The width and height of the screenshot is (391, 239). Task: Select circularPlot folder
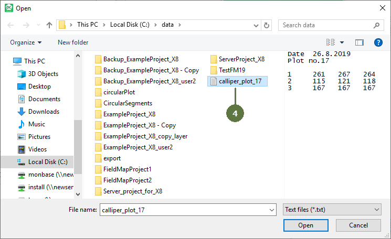click(115, 92)
